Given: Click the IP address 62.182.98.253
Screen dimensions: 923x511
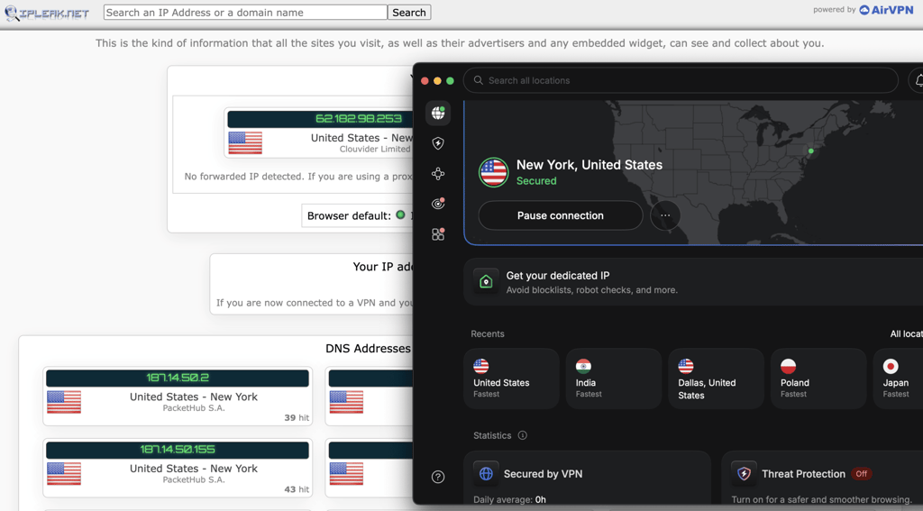Looking at the screenshot, I should click(x=359, y=118).
